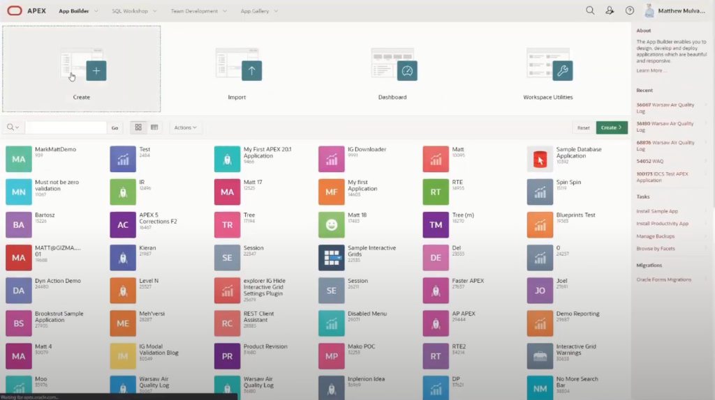The height and width of the screenshot is (400, 715).
Task: Open Interactive Grid Warnings briefcase icon
Action: pos(540,356)
